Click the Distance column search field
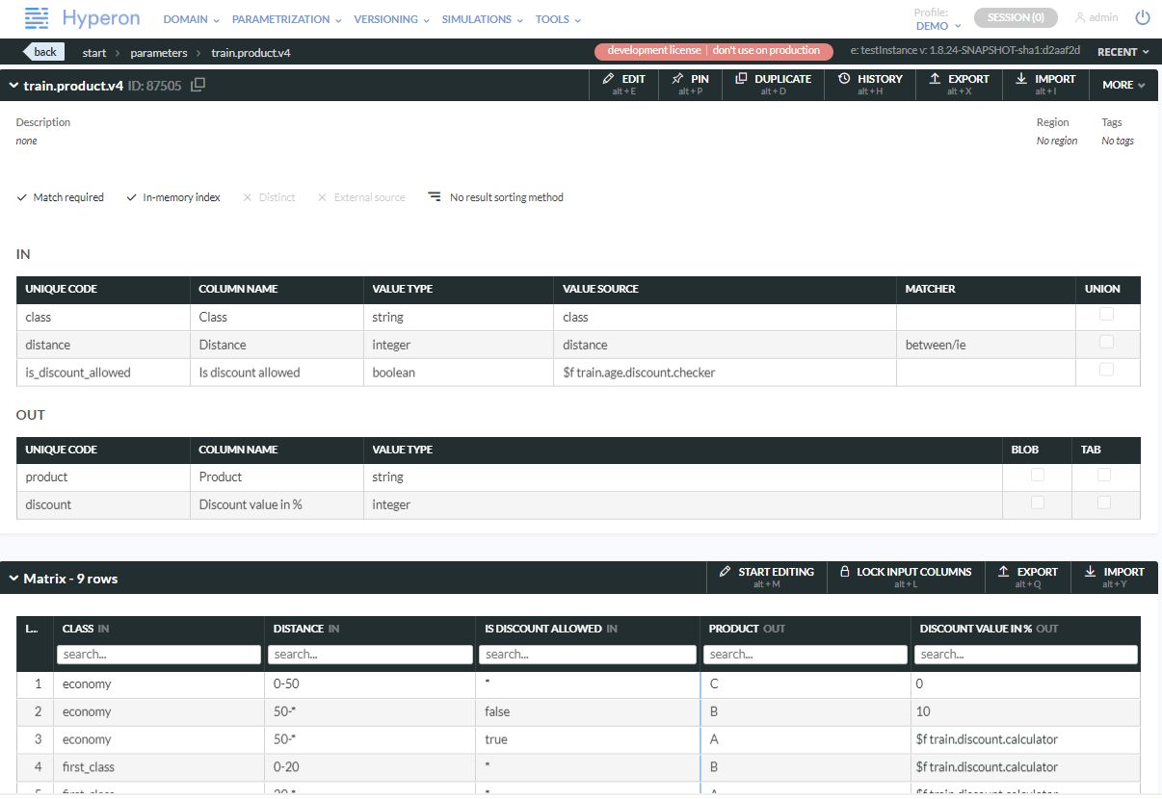Screen dimensions: 1162x799 click(x=371, y=655)
